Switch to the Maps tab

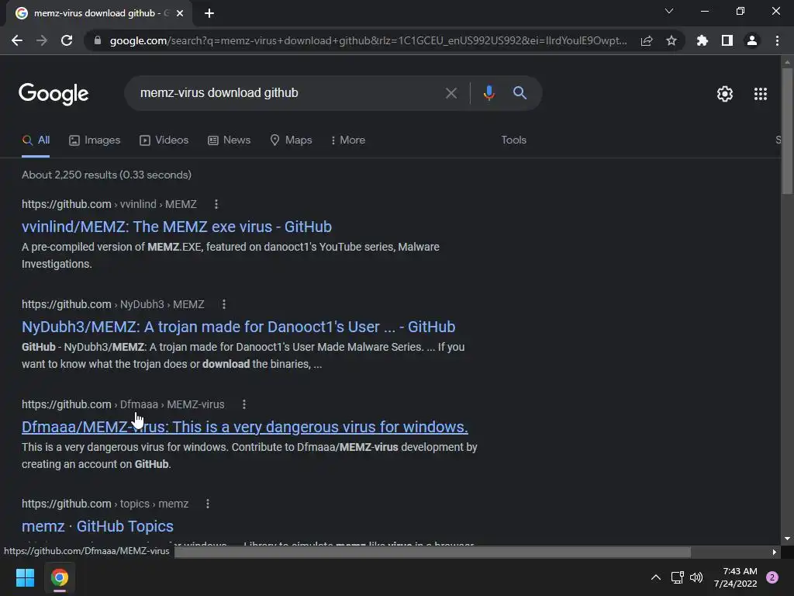pos(291,140)
